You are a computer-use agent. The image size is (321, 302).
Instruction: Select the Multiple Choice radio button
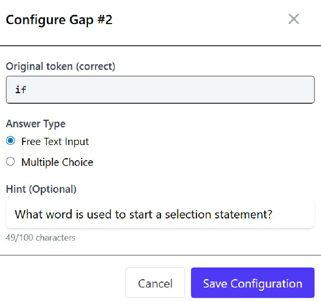coord(10,161)
